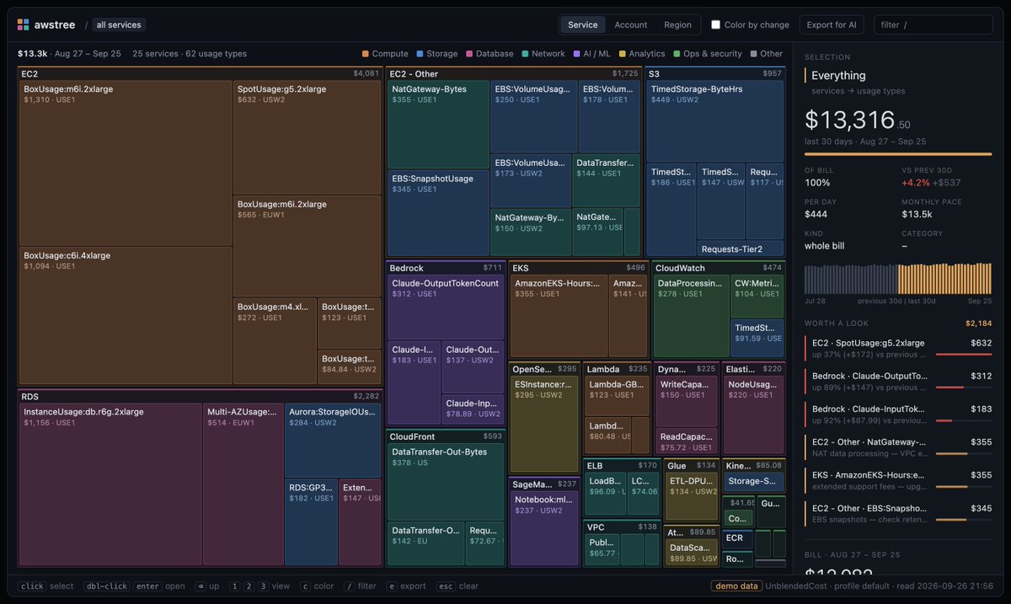Image resolution: width=1011 pixels, height=604 pixels.
Task: Select the RDS service group header
Action: (x=201, y=396)
